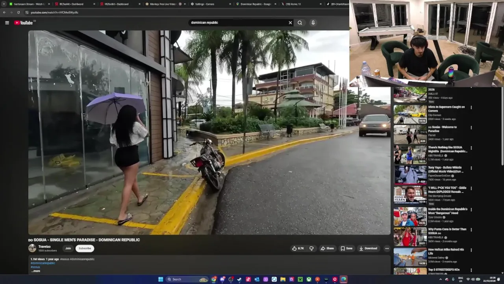Open more actions three-dot menu below video
504x284 pixels.
[x=387, y=248]
